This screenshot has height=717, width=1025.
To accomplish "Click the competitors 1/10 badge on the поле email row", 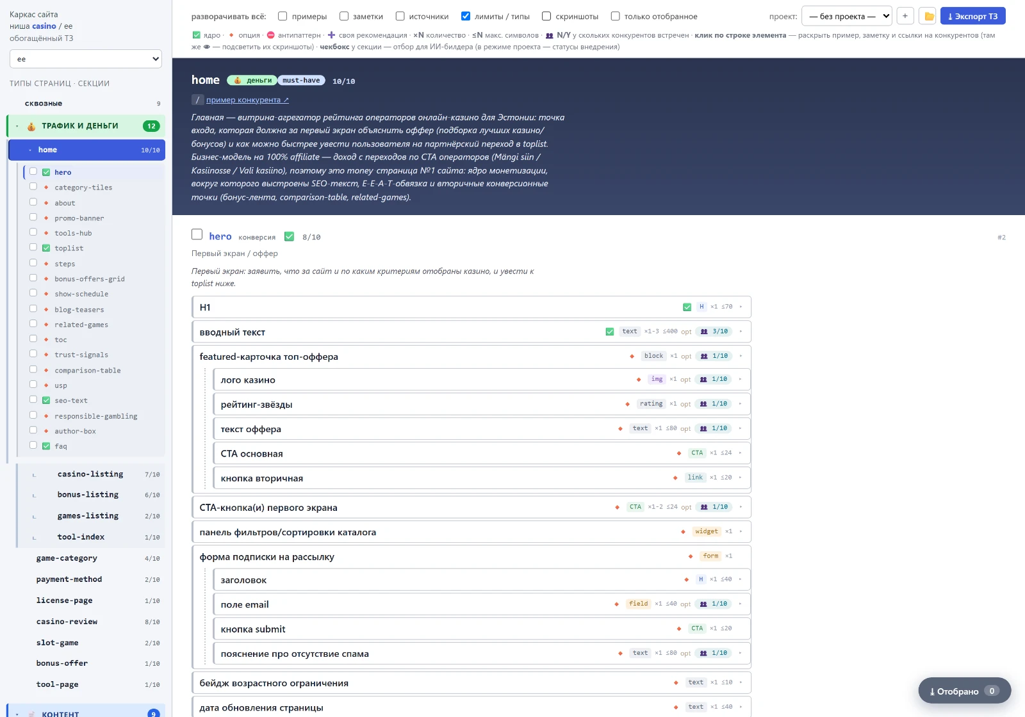I will 714,604.
